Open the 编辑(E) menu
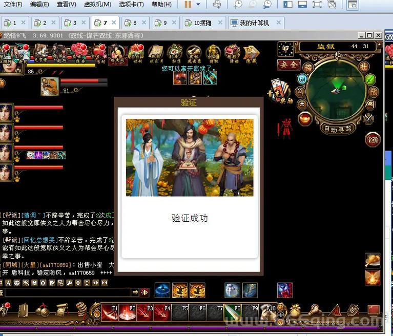393x336 pixels. (x=39, y=4)
